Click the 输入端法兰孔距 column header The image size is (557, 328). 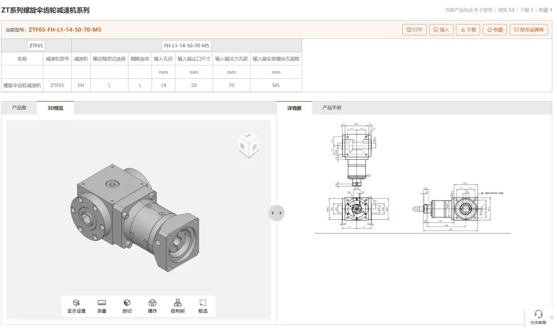pos(232,59)
